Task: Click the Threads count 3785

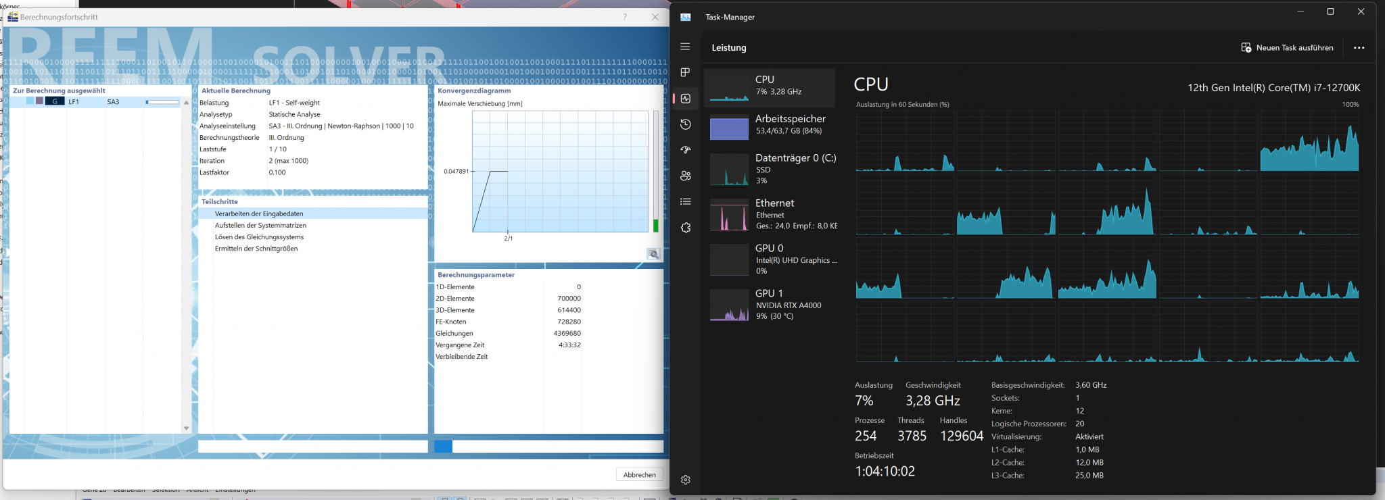Action: pyautogui.click(x=912, y=436)
